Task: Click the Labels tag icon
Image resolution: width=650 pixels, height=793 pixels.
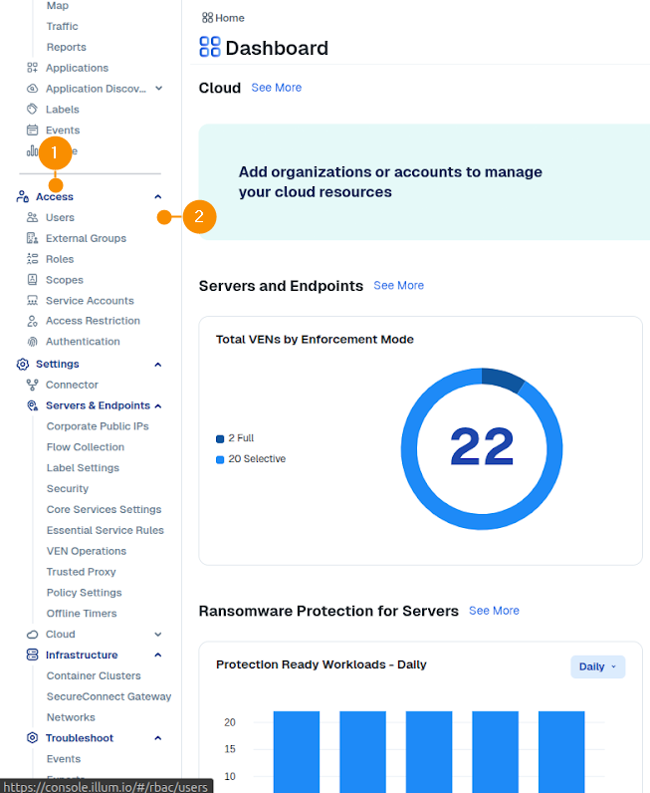Action: pyautogui.click(x=33, y=110)
